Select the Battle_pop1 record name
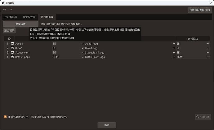Screen dimensions: 214x130 click(23, 57)
